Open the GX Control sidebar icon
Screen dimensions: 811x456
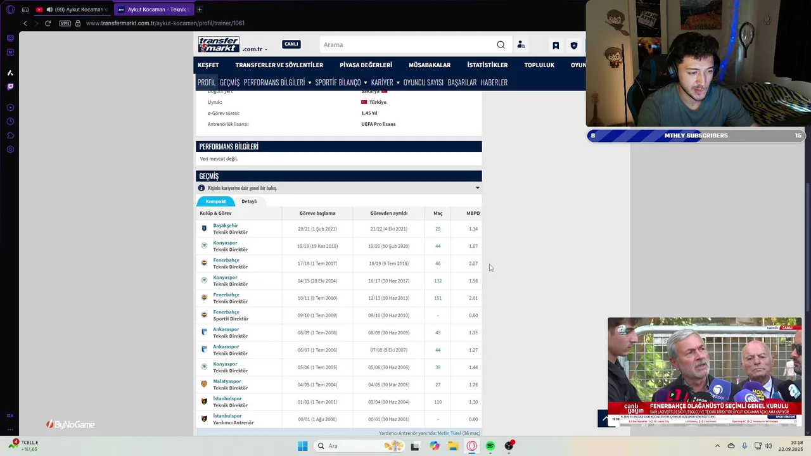coord(10,416)
